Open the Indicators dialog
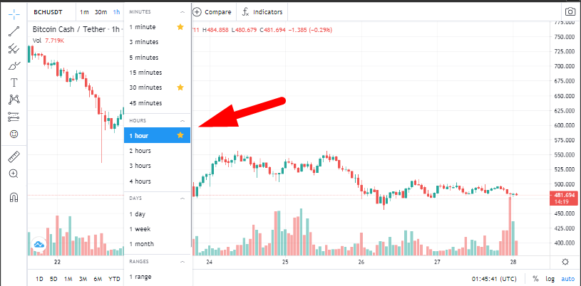The height and width of the screenshot is (286, 581). pyautogui.click(x=262, y=12)
